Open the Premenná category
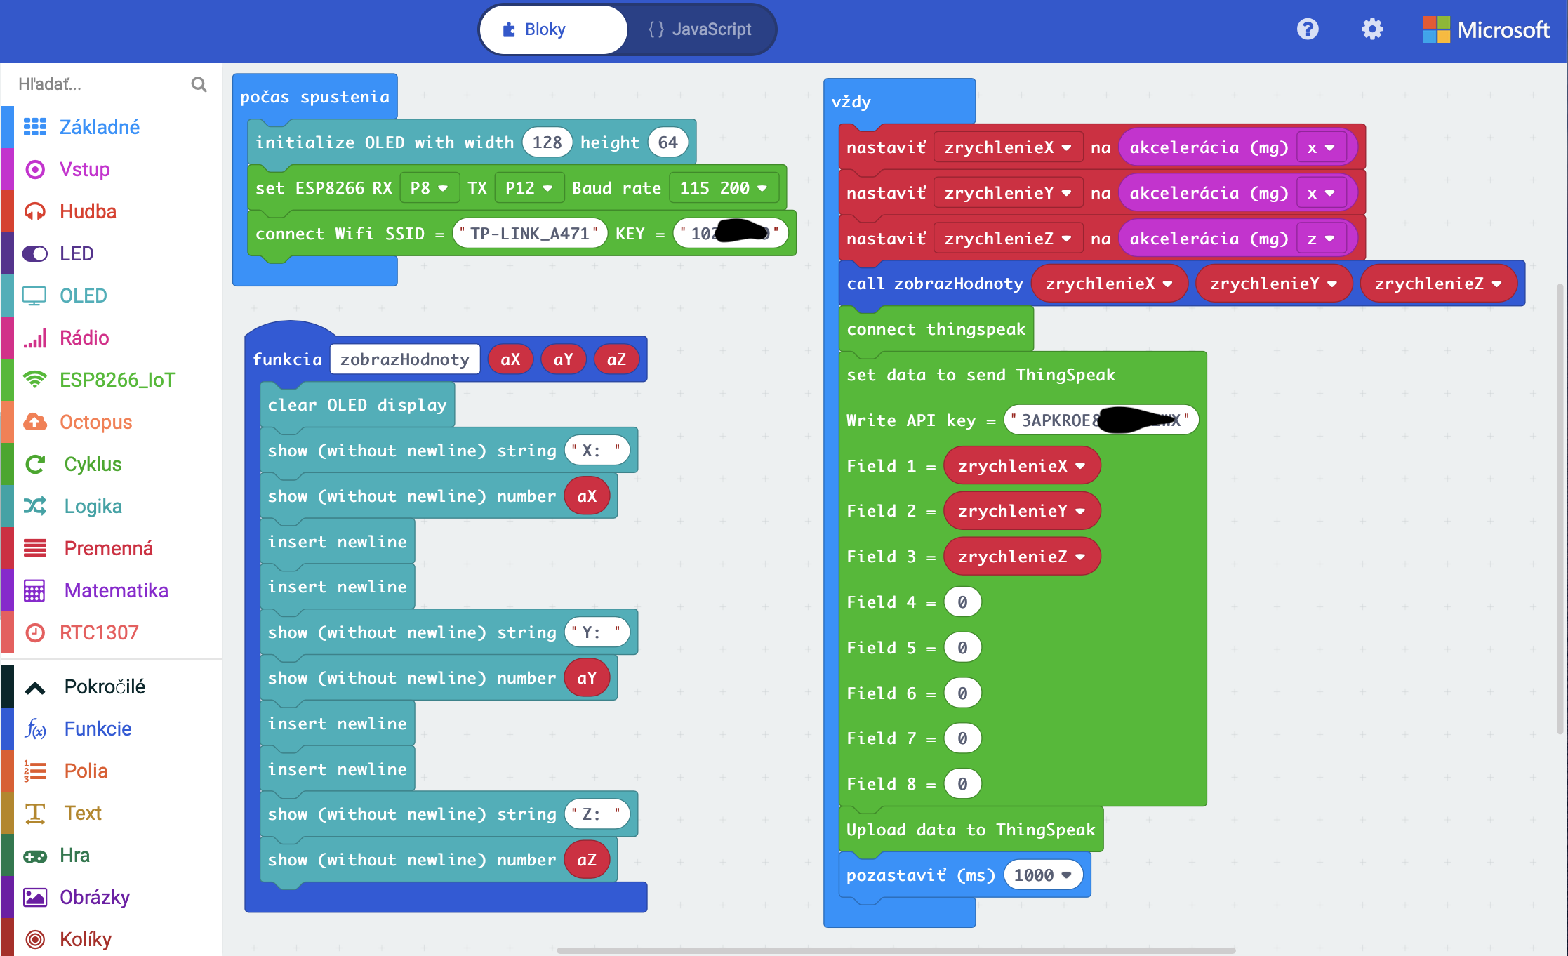This screenshot has height=956, width=1568. (x=108, y=548)
